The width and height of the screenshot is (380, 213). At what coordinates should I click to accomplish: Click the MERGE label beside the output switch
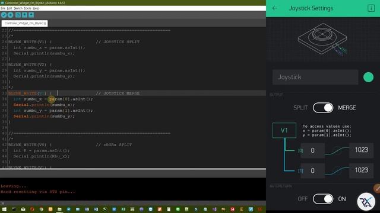click(x=347, y=108)
